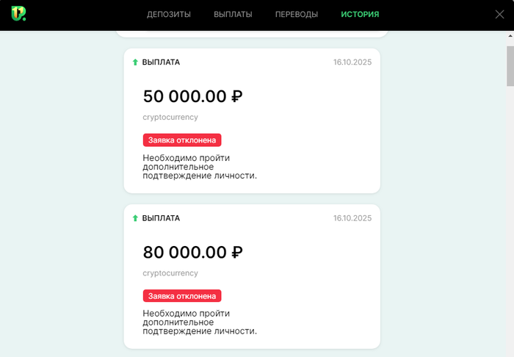The image size is (514, 357).
Task: Click the ВЫПЛАТА label of 50 000 card
Action: 161,62
